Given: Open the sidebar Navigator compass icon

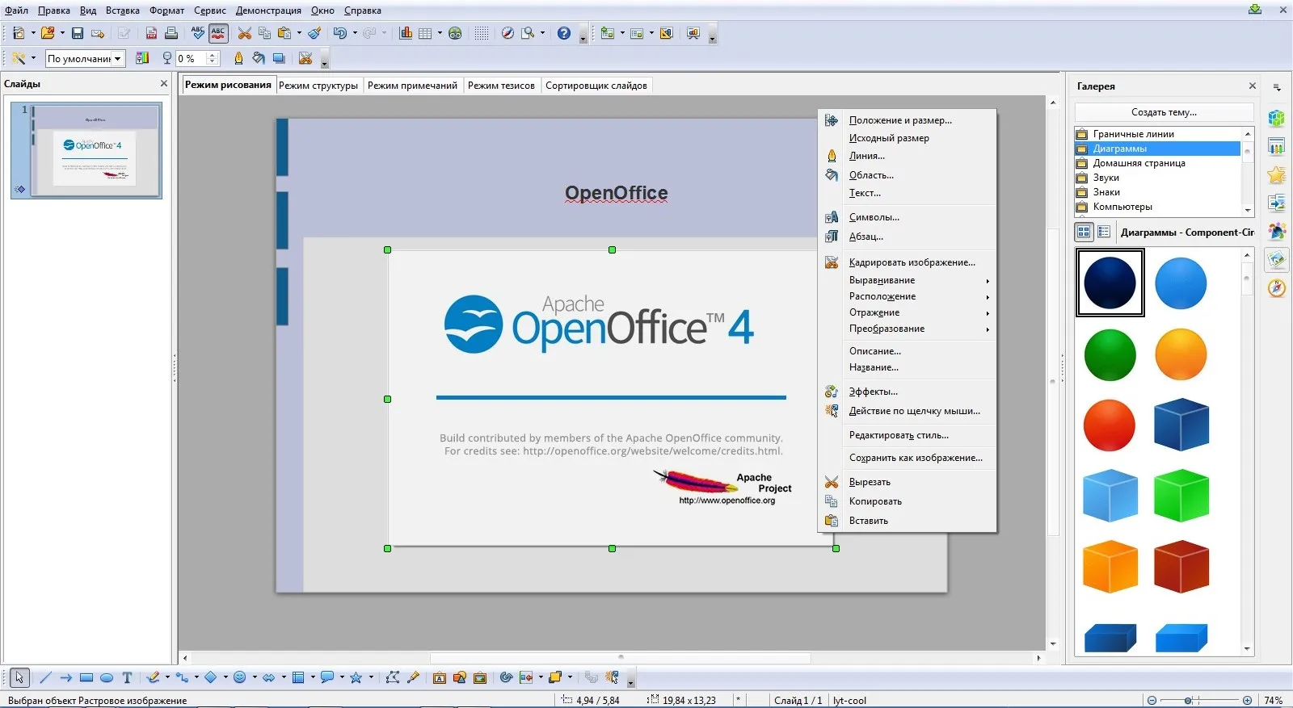Looking at the screenshot, I should [x=1276, y=288].
